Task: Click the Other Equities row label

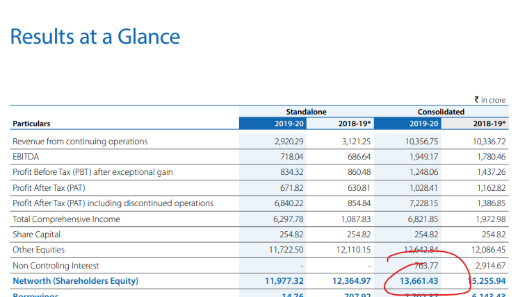Action: 38,250
